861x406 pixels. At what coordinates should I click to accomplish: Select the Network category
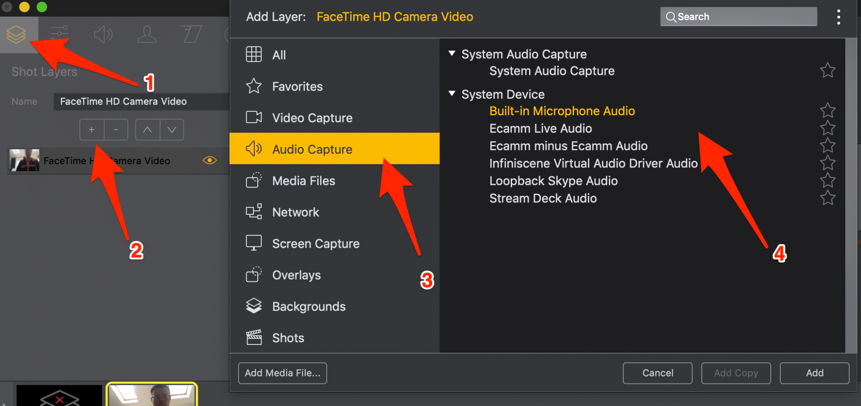click(x=335, y=212)
